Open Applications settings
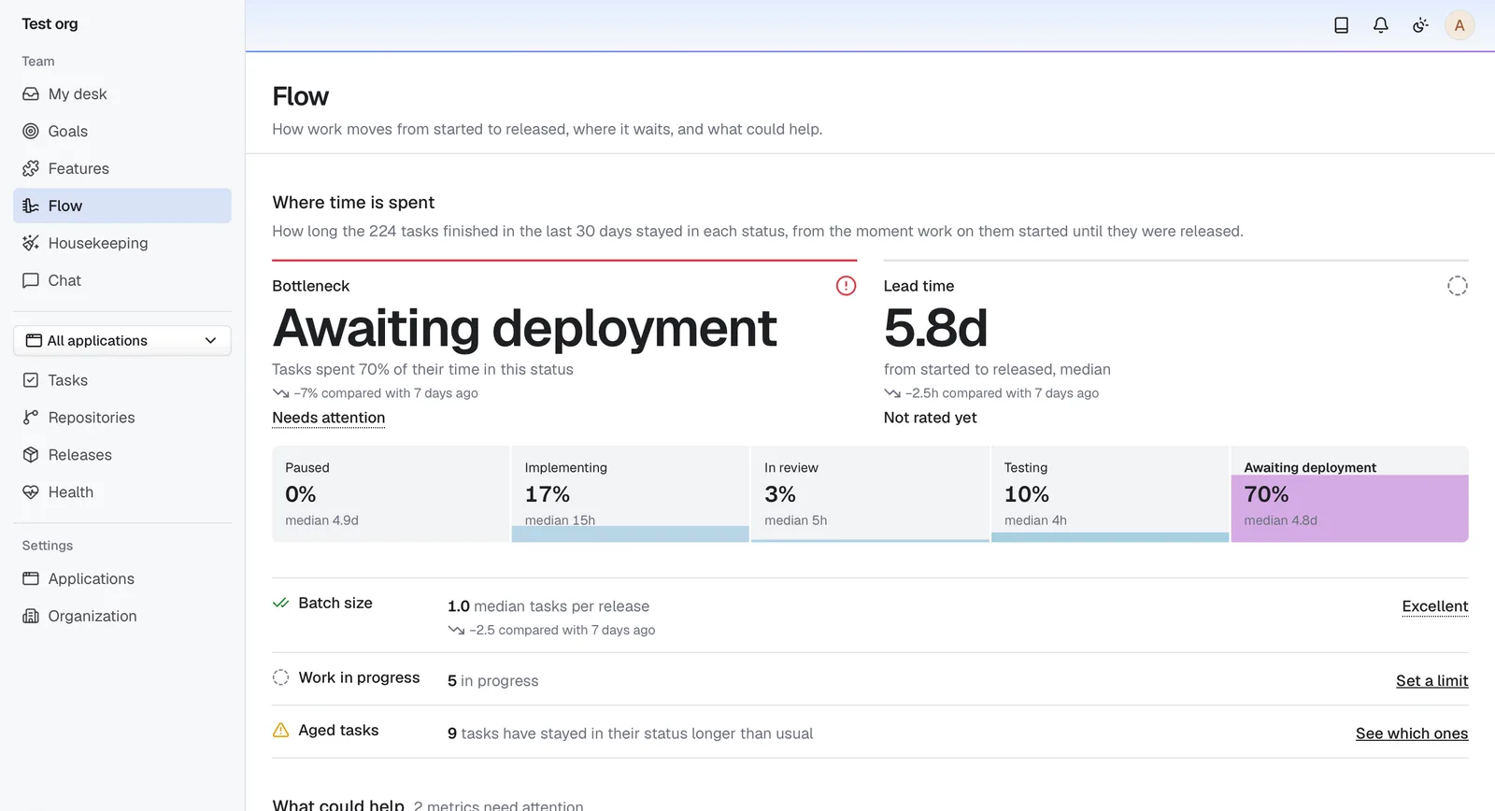Viewport: 1495px width, 811px height. pos(122,579)
